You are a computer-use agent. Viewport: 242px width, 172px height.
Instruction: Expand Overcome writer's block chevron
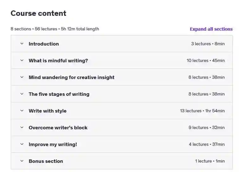click(22, 127)
